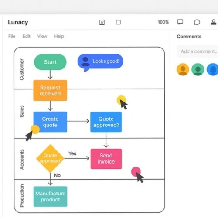Select the rectangle shape tool icon
This screenshot has height=218, width=218.
point(118,22)
